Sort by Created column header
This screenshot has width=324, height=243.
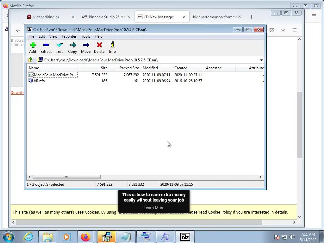coord(188,68)
